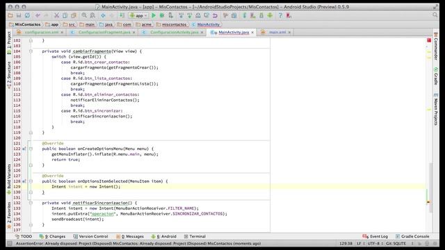Run the app with green play icon

pyautogui.click(x=154, y=15)
